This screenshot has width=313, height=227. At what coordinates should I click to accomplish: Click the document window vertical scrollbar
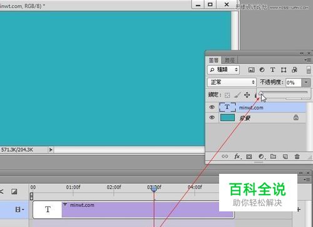coord(235,31)
